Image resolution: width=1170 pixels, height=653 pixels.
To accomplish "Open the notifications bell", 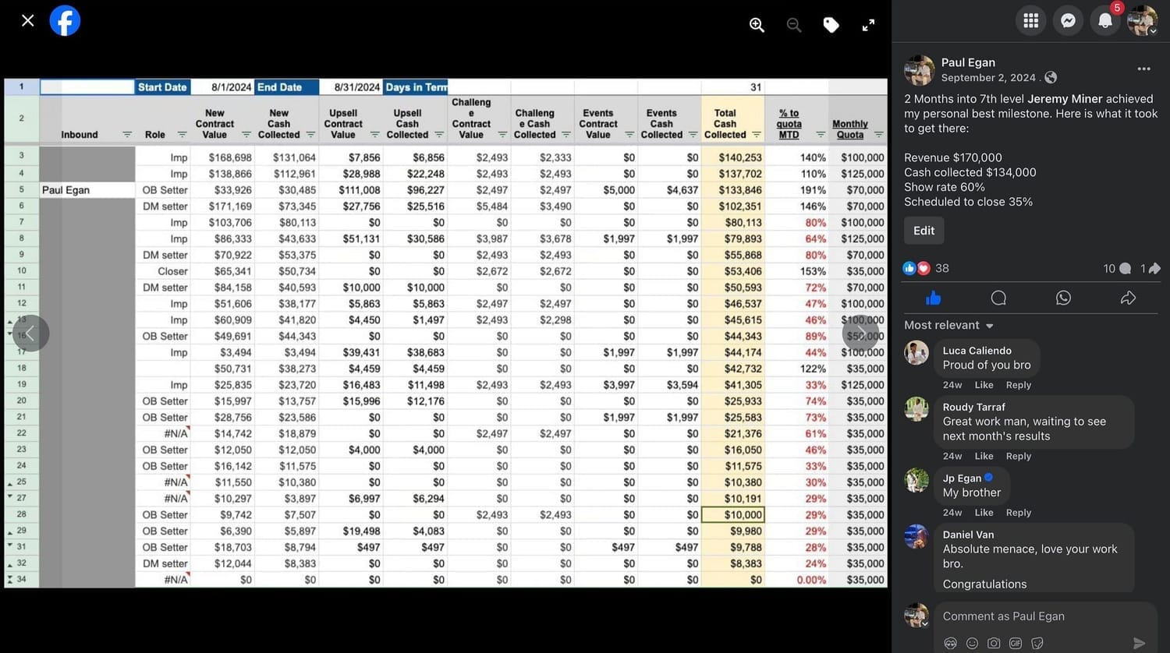I will click(1105, 21).
